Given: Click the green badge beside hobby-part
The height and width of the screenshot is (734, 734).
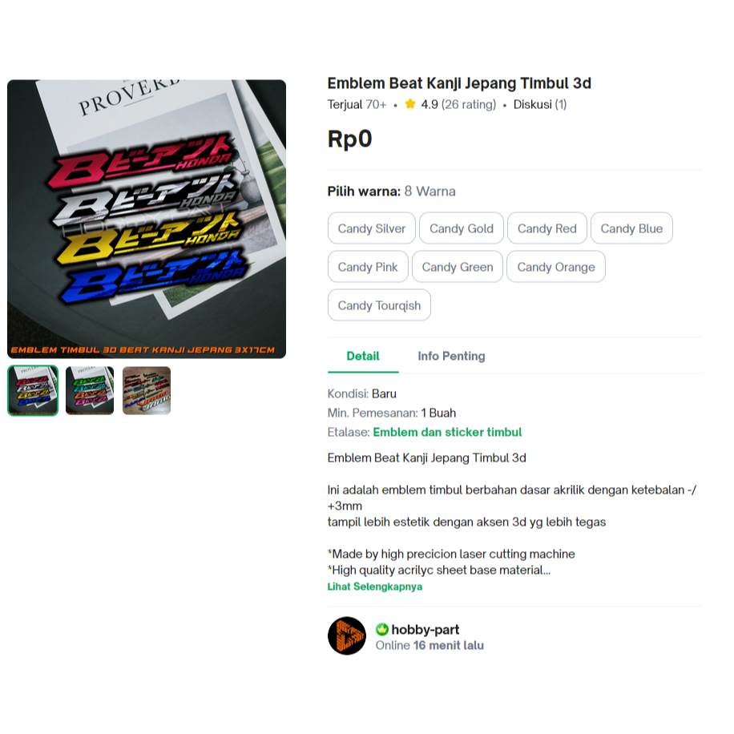Looking at the screenshot, I should click(382, 630).
